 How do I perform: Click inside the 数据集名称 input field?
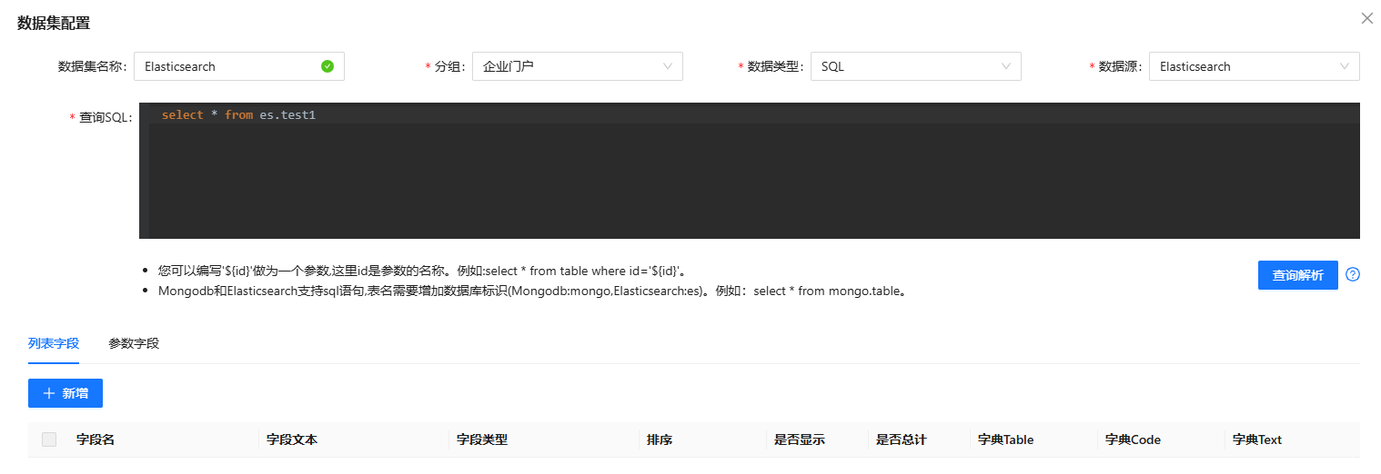[227, 66]
